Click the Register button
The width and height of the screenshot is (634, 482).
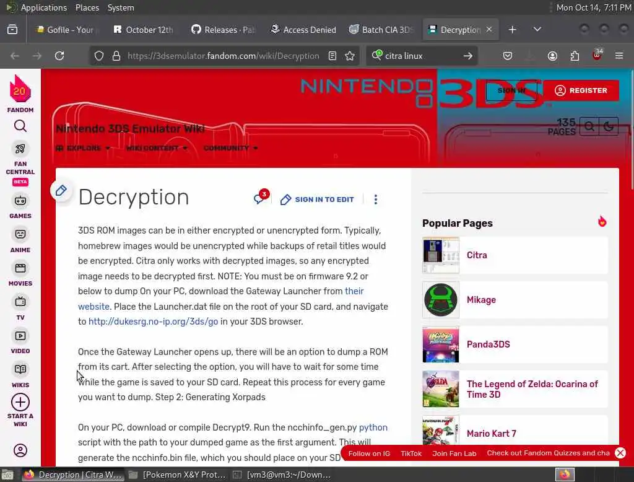(581, 90)
